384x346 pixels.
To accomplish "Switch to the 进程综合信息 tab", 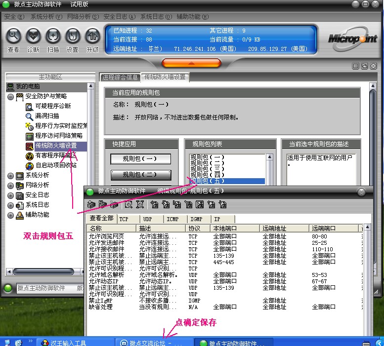I will (x=120, y=77).
